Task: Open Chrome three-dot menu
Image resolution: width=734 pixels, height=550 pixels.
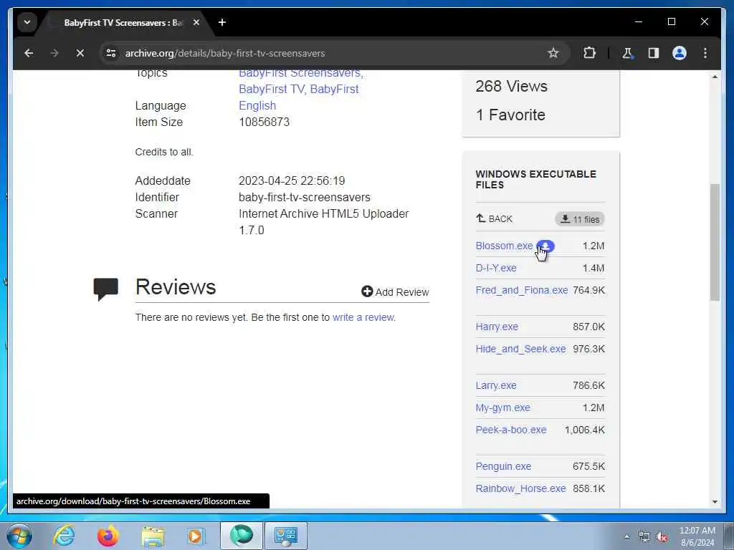Action: [x=705, y=53]
